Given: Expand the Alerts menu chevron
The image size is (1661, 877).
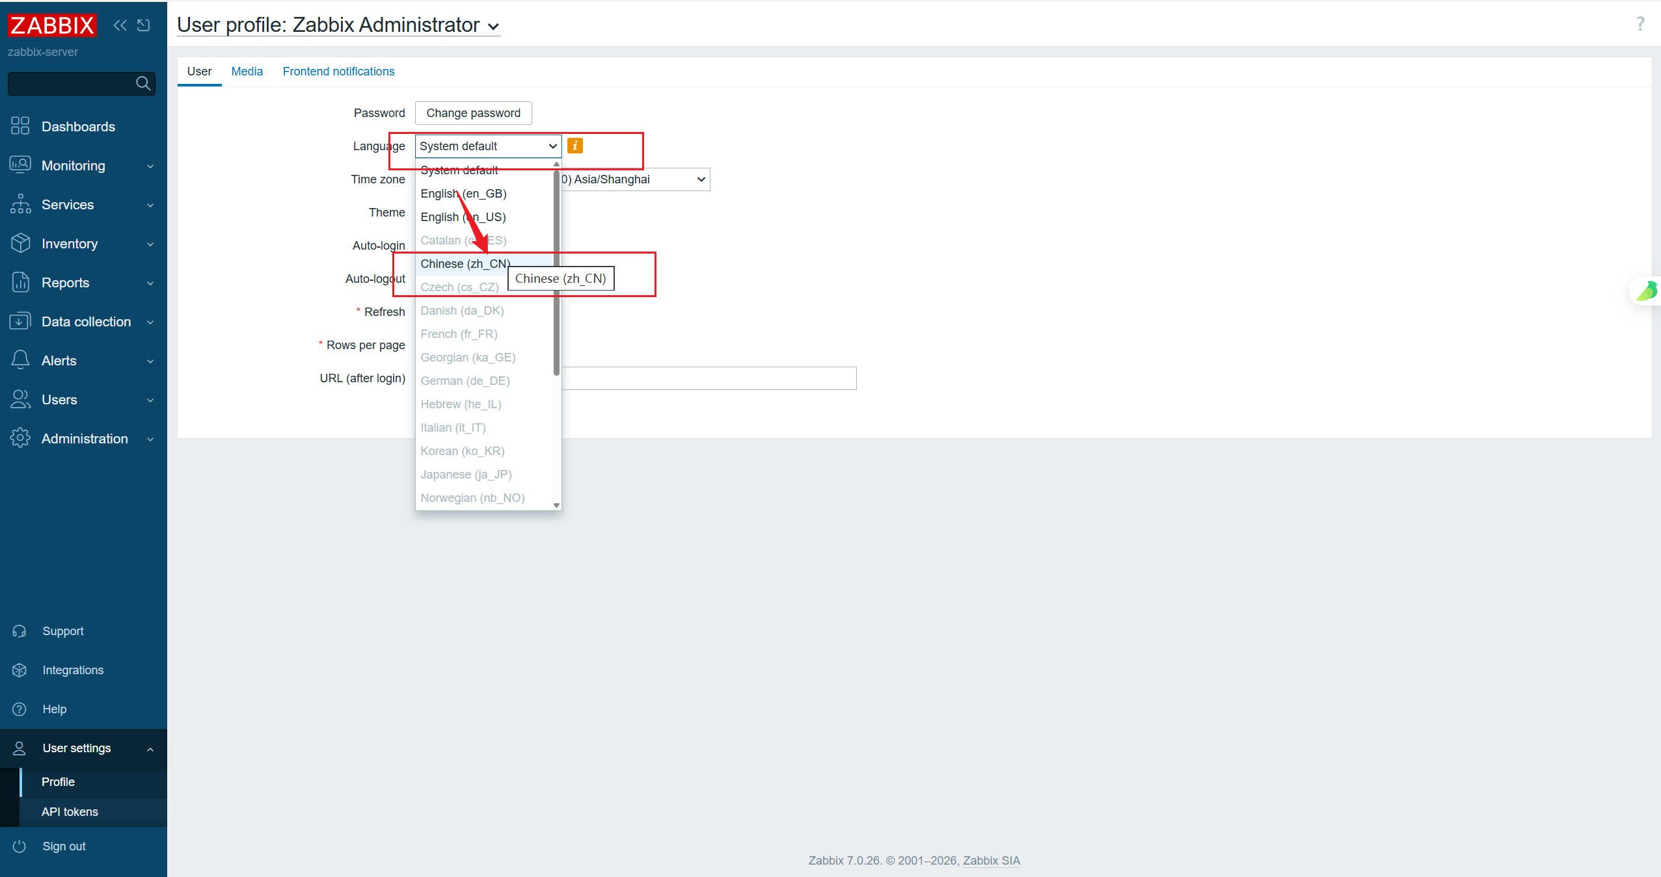Looking at the screenshot, I should point(150,361).
